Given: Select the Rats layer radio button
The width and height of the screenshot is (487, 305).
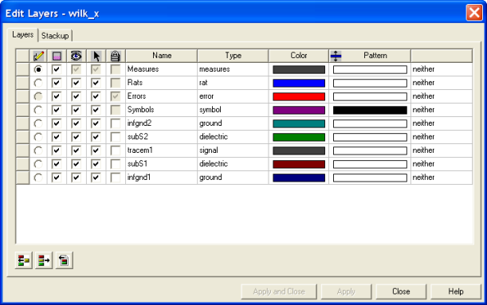Looking at the screenshot, I should coord(38,83).
